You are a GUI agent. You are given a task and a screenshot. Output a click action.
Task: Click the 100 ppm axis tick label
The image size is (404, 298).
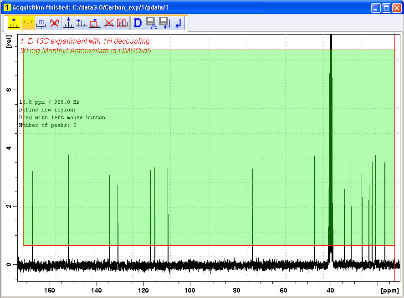[x=190, y=290]
